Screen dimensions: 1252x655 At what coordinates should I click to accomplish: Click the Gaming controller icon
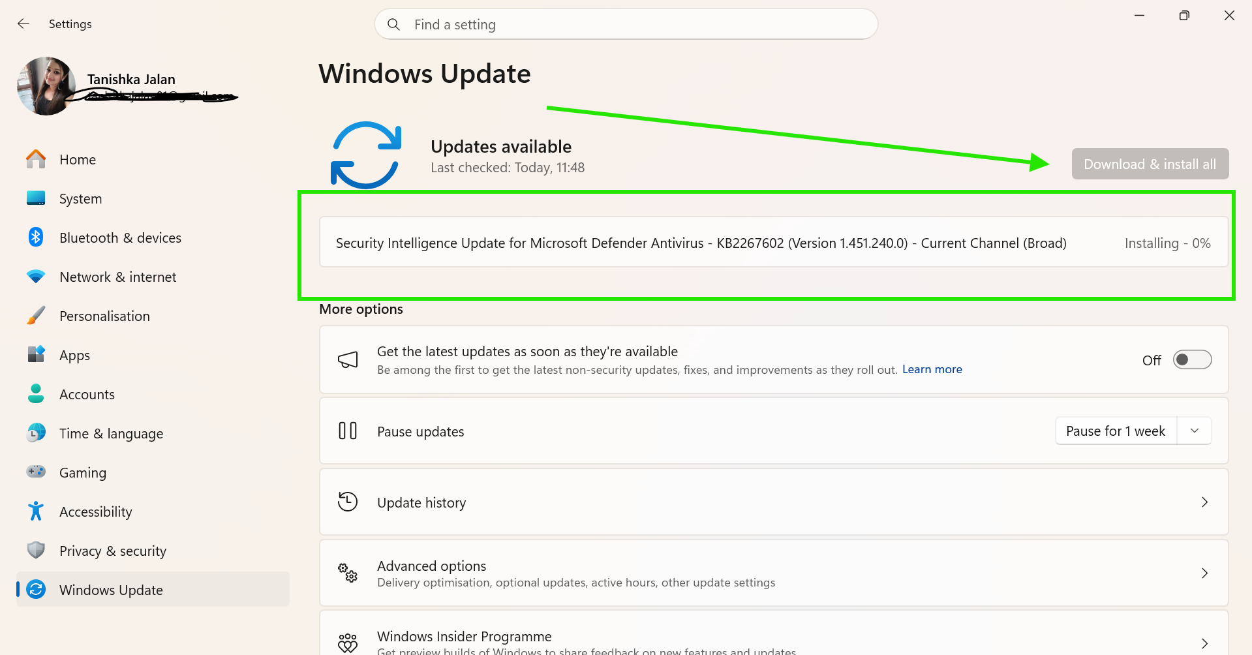click(36, 471)
